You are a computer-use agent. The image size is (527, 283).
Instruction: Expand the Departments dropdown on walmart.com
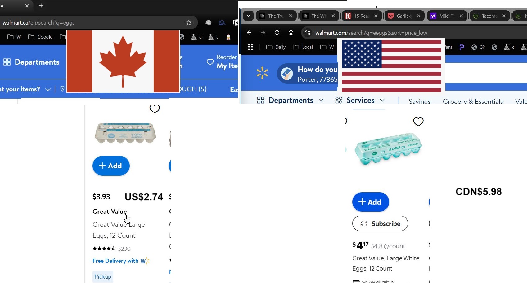(290, 100)
